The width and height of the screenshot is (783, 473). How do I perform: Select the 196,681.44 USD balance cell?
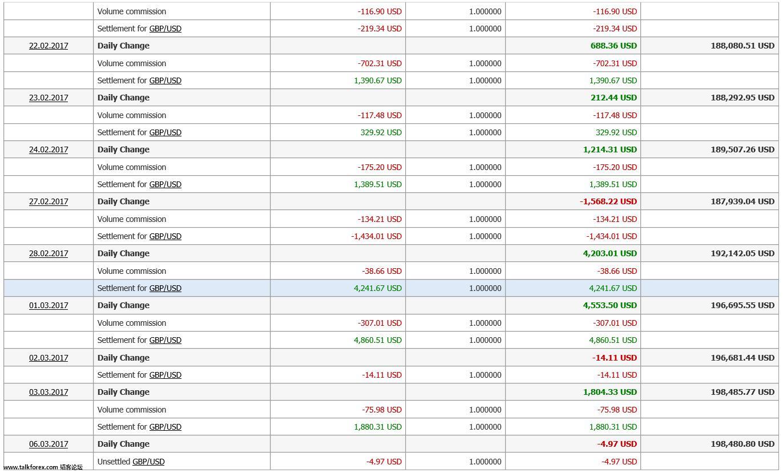pyautogui.click(x=742, y=358)
